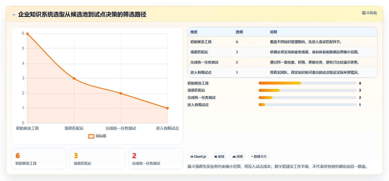389x181 pixels.
Task: Click the 说明 column header
Action: (x=273, y=32)
